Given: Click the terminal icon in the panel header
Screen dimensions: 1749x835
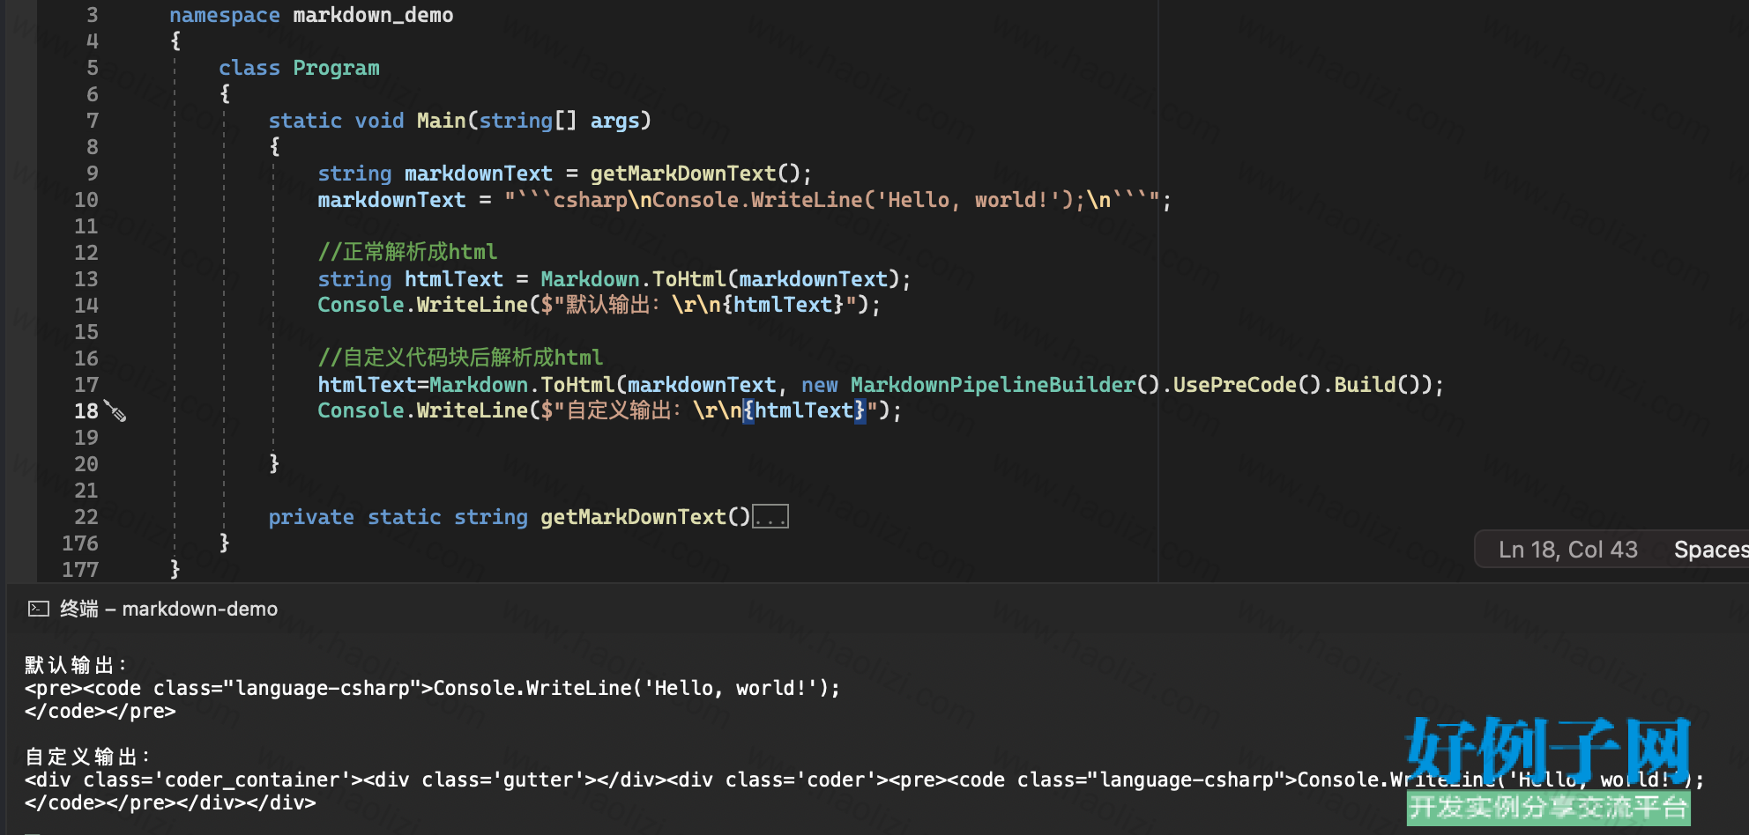Looking at the screenshot, I should (x=39, y=609).
